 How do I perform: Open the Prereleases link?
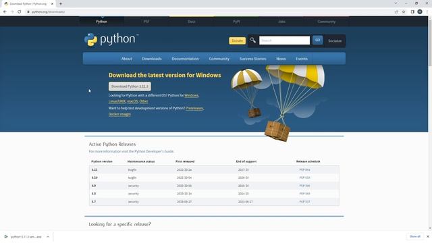click(194, 108)
